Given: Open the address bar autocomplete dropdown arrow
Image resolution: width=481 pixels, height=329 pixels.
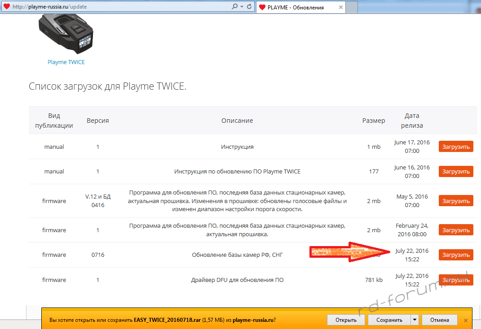Looking at the screenshot, I should pyautogui.click(x=243, y=7).
